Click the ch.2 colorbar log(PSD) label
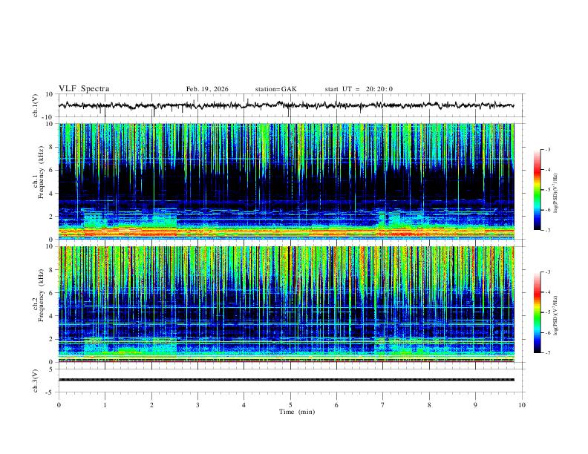588x454 pixels. pos(556,316)
